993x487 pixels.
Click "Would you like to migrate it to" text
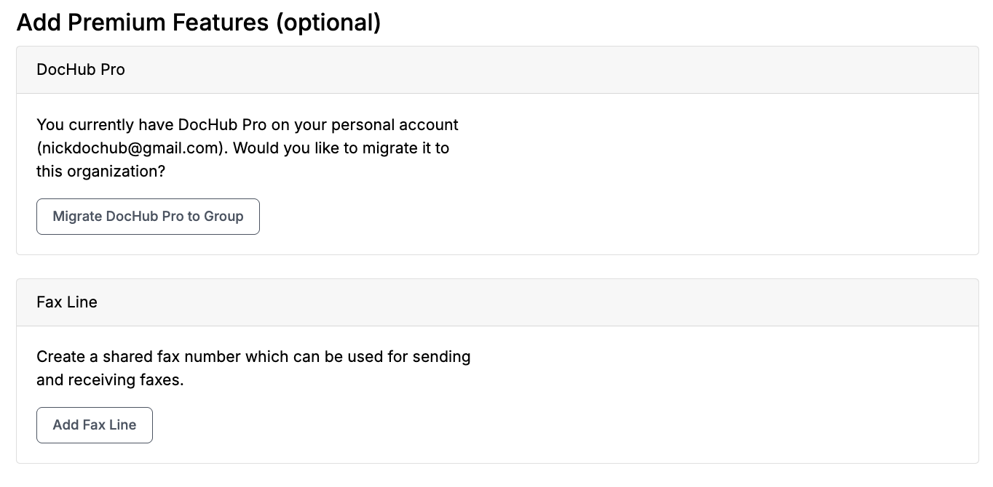pos(341,148)
